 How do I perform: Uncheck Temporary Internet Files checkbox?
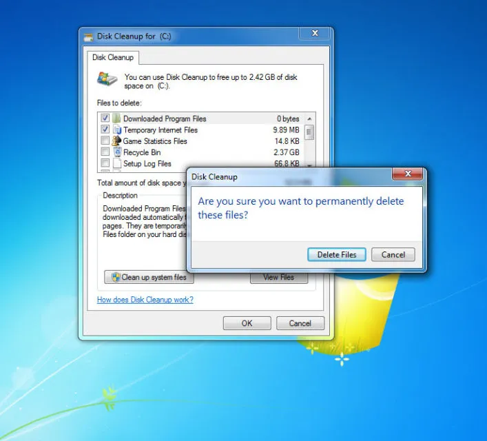coord(105,130)
